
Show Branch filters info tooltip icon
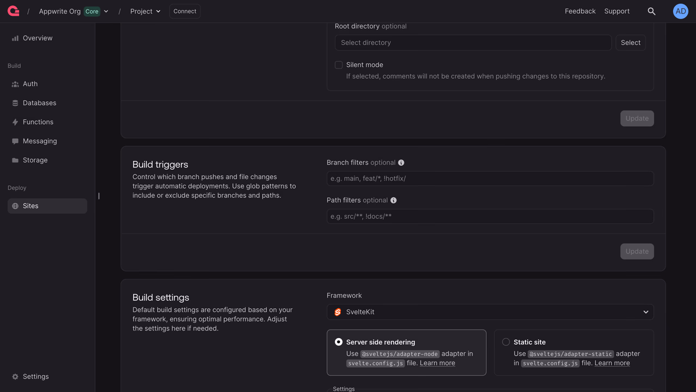401,163
